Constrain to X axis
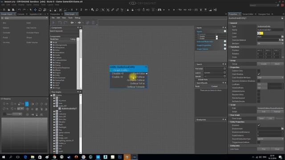This screenshot has width=285, height=160. [x=72, y=10]
